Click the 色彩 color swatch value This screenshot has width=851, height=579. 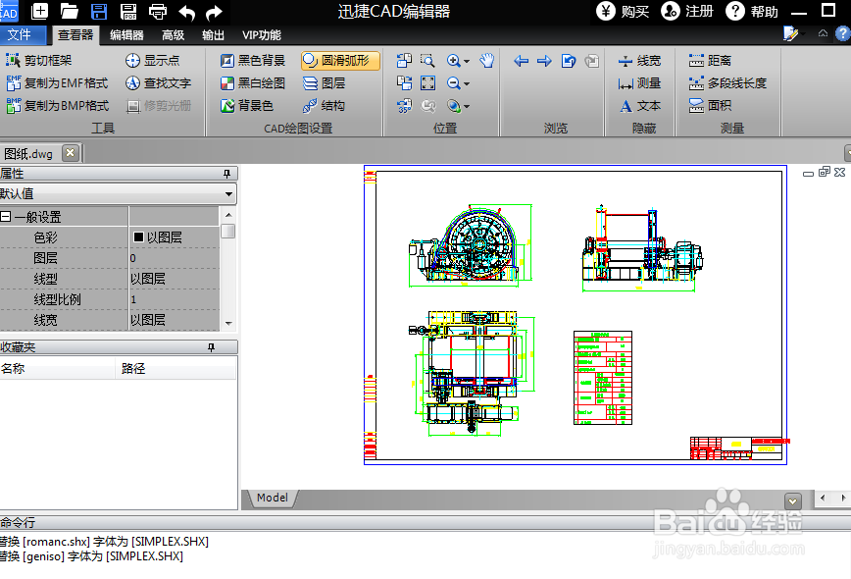tap(138, 237)
